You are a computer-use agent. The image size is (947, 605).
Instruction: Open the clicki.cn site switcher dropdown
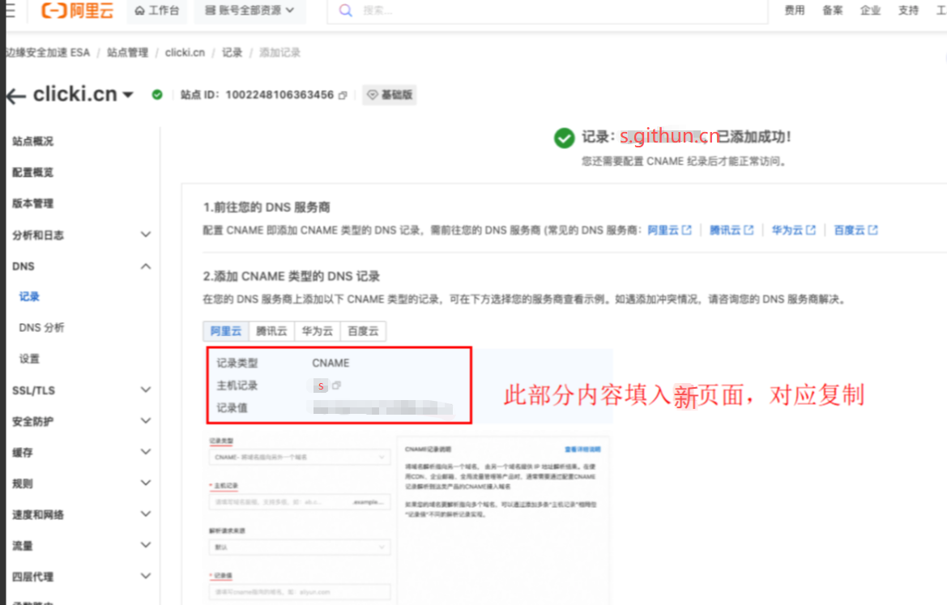coord(128,96)
